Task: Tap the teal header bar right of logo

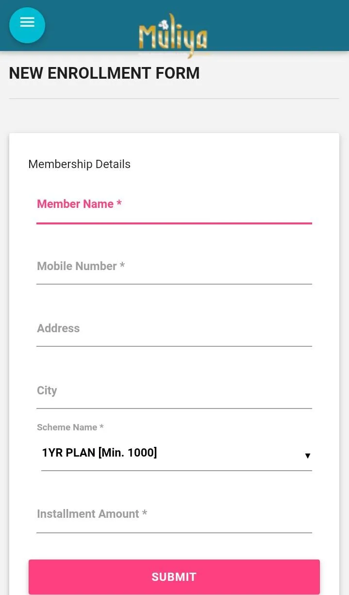Action: (282, 25)
